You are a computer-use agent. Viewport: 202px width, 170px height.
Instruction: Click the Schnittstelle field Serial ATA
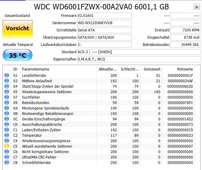(104, 30)
